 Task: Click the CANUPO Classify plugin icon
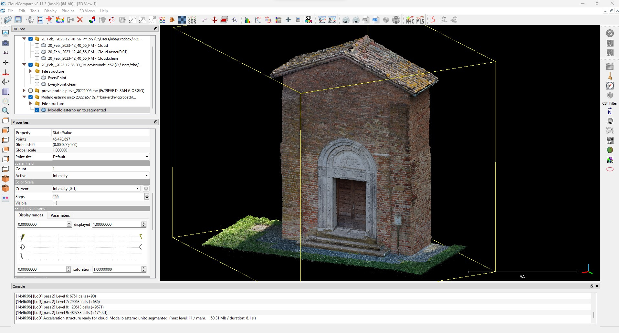[x=332, y=20]
